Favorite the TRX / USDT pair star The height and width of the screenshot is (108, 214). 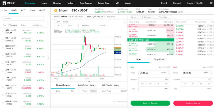click(x=3, y=79)
